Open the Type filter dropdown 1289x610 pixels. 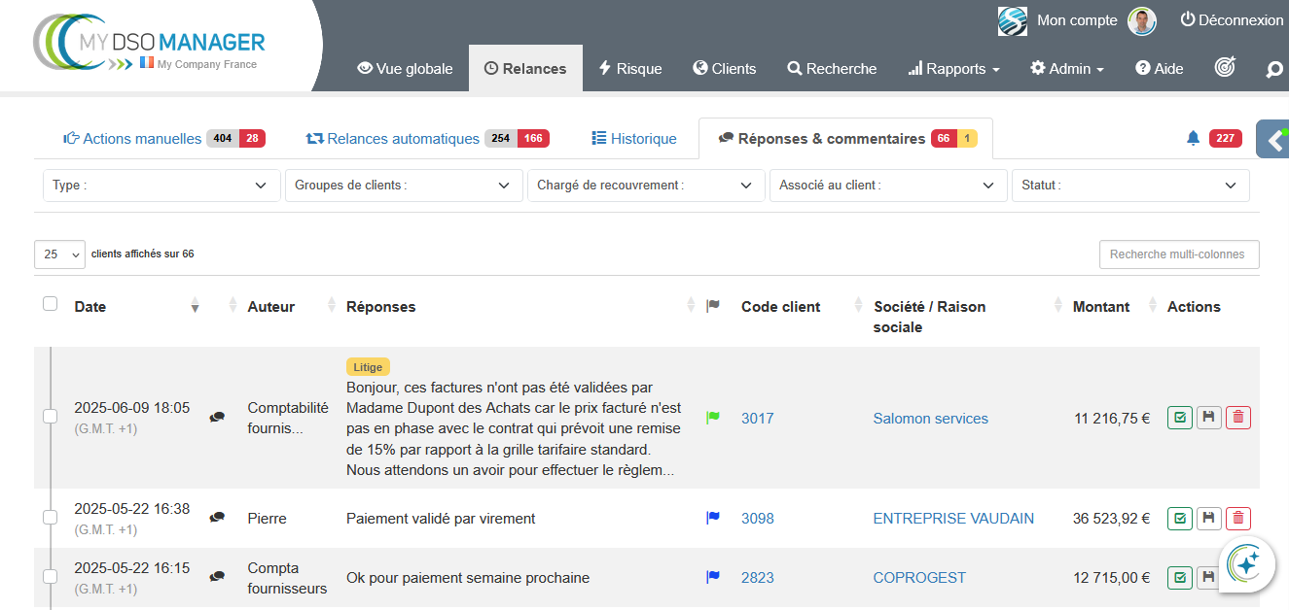point(161,186)
